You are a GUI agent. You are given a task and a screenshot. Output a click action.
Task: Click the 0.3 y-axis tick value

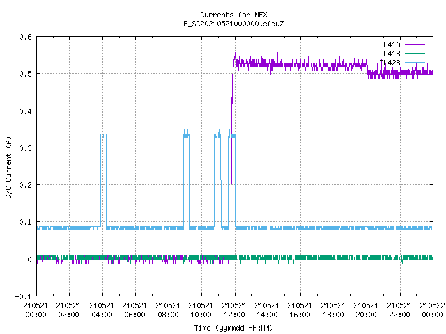point(25,148)
